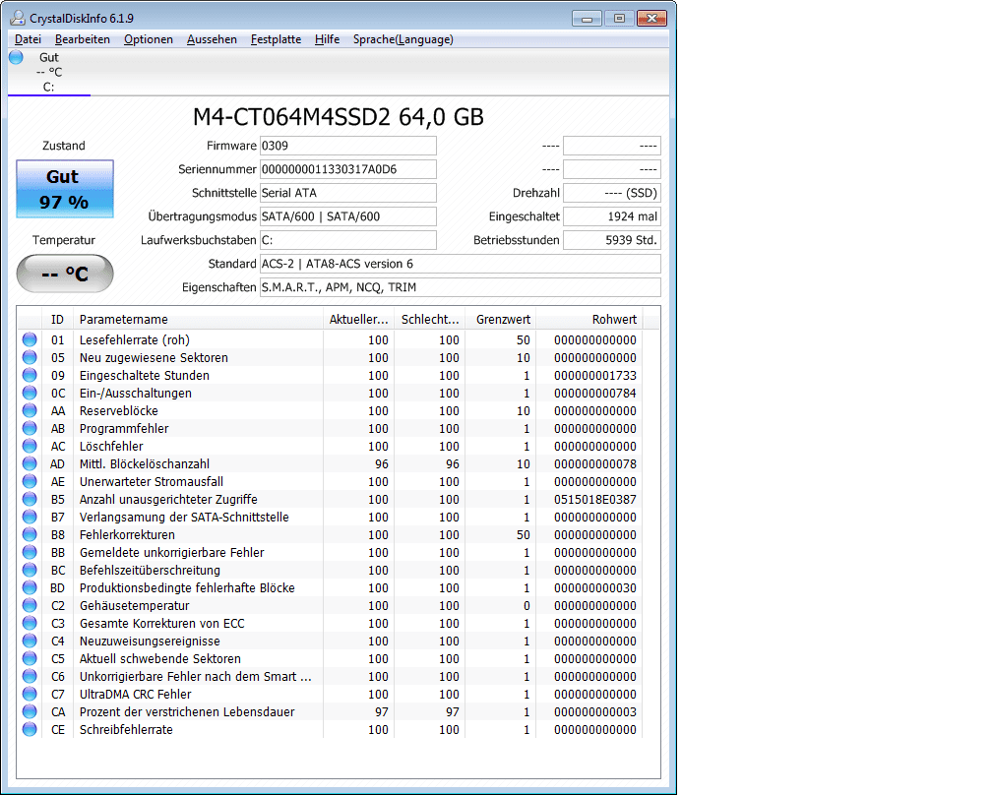The height and width of the screenshot is (795, 992).
Task: Click the blue health orb for drive C:
Action: (17, 57)
